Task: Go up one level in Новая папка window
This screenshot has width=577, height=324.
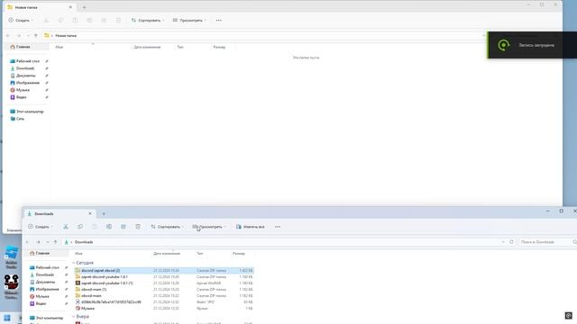Action: click(36, 36)
